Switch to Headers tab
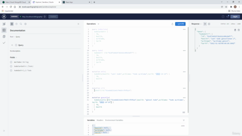242x136 pixels. [x=100, y=120]
